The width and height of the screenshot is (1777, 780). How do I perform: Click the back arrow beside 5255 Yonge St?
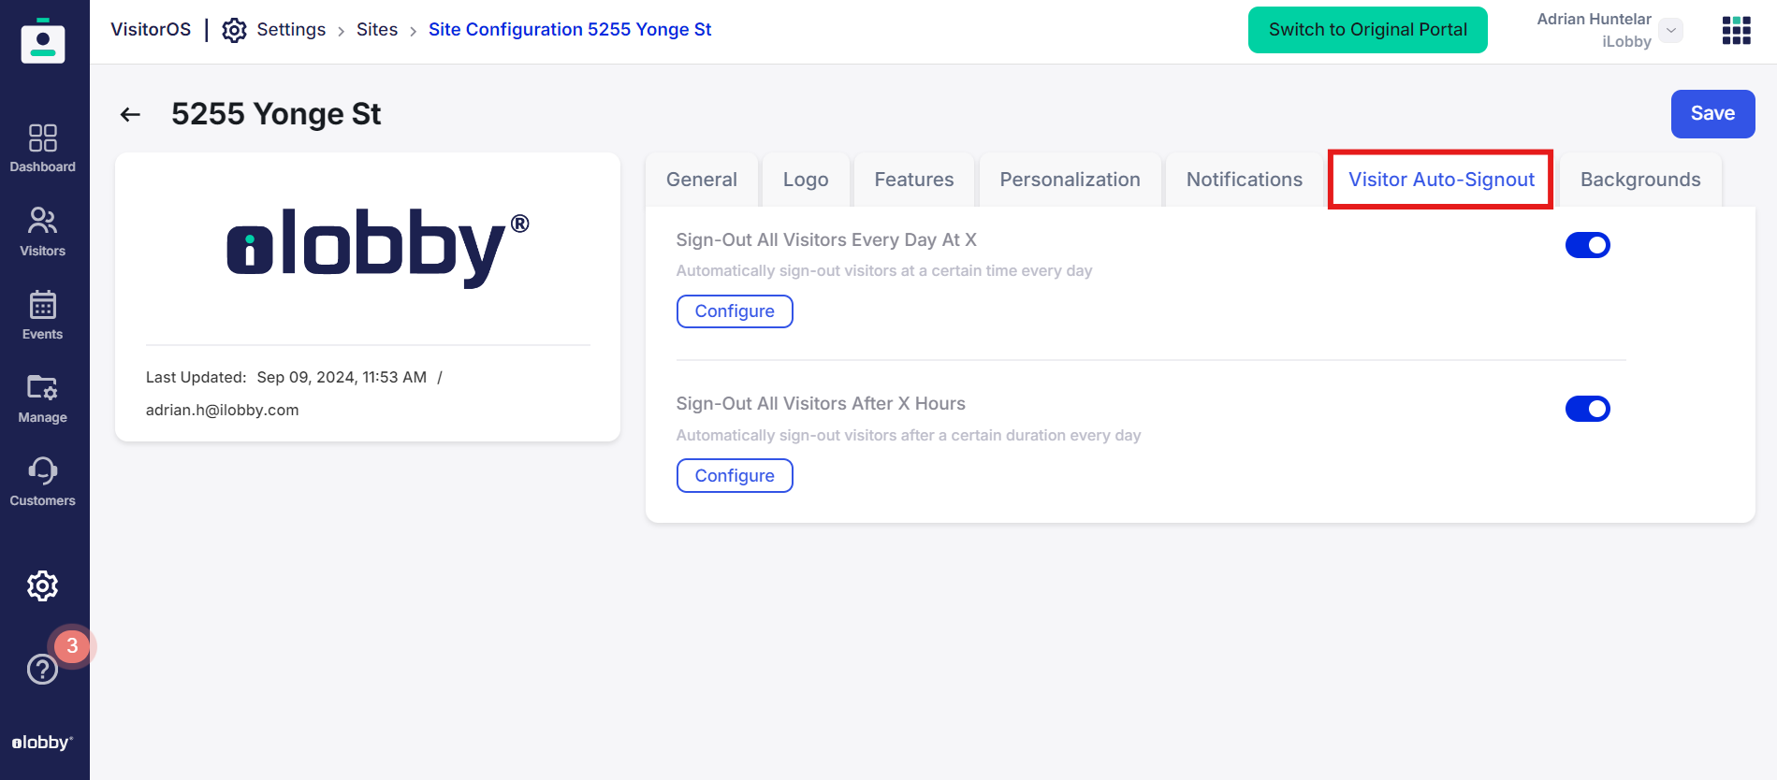pos(130,114)
